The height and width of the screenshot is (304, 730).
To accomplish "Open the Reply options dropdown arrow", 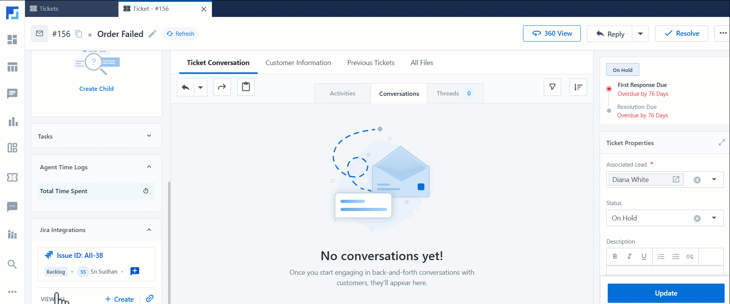I will (640, 34).
